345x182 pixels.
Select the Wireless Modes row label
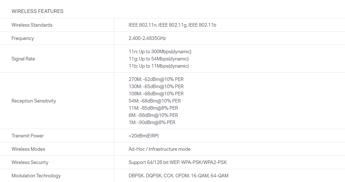pyautogui.click(x=28, y=149)
